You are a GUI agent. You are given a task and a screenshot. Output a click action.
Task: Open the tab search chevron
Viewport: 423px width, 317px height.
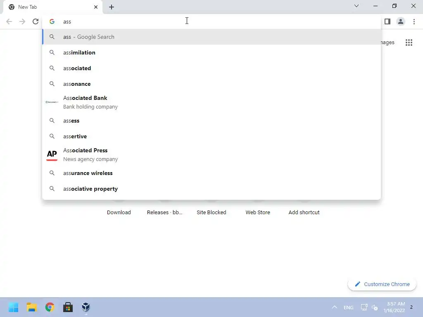[356, 6]
